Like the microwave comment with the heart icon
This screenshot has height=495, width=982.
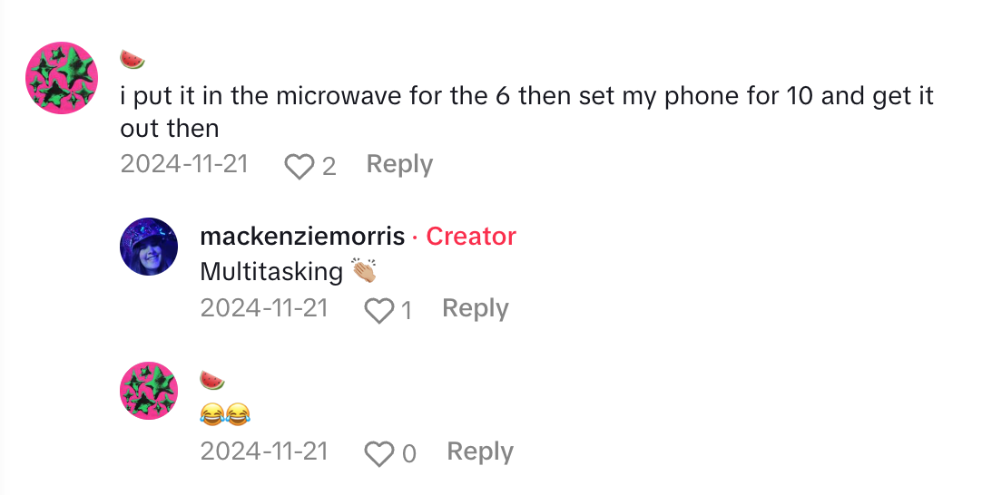(x=299, y=166)
